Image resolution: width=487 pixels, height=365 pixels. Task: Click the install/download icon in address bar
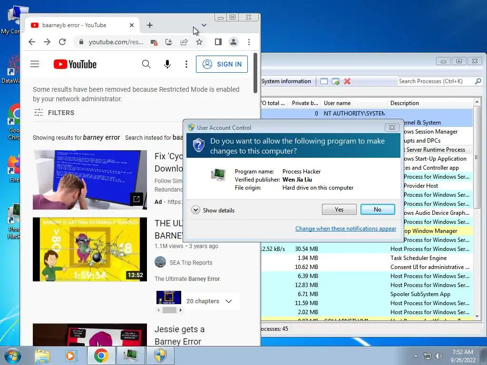169,42
